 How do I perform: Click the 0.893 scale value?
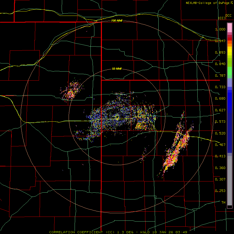point(220,52)
